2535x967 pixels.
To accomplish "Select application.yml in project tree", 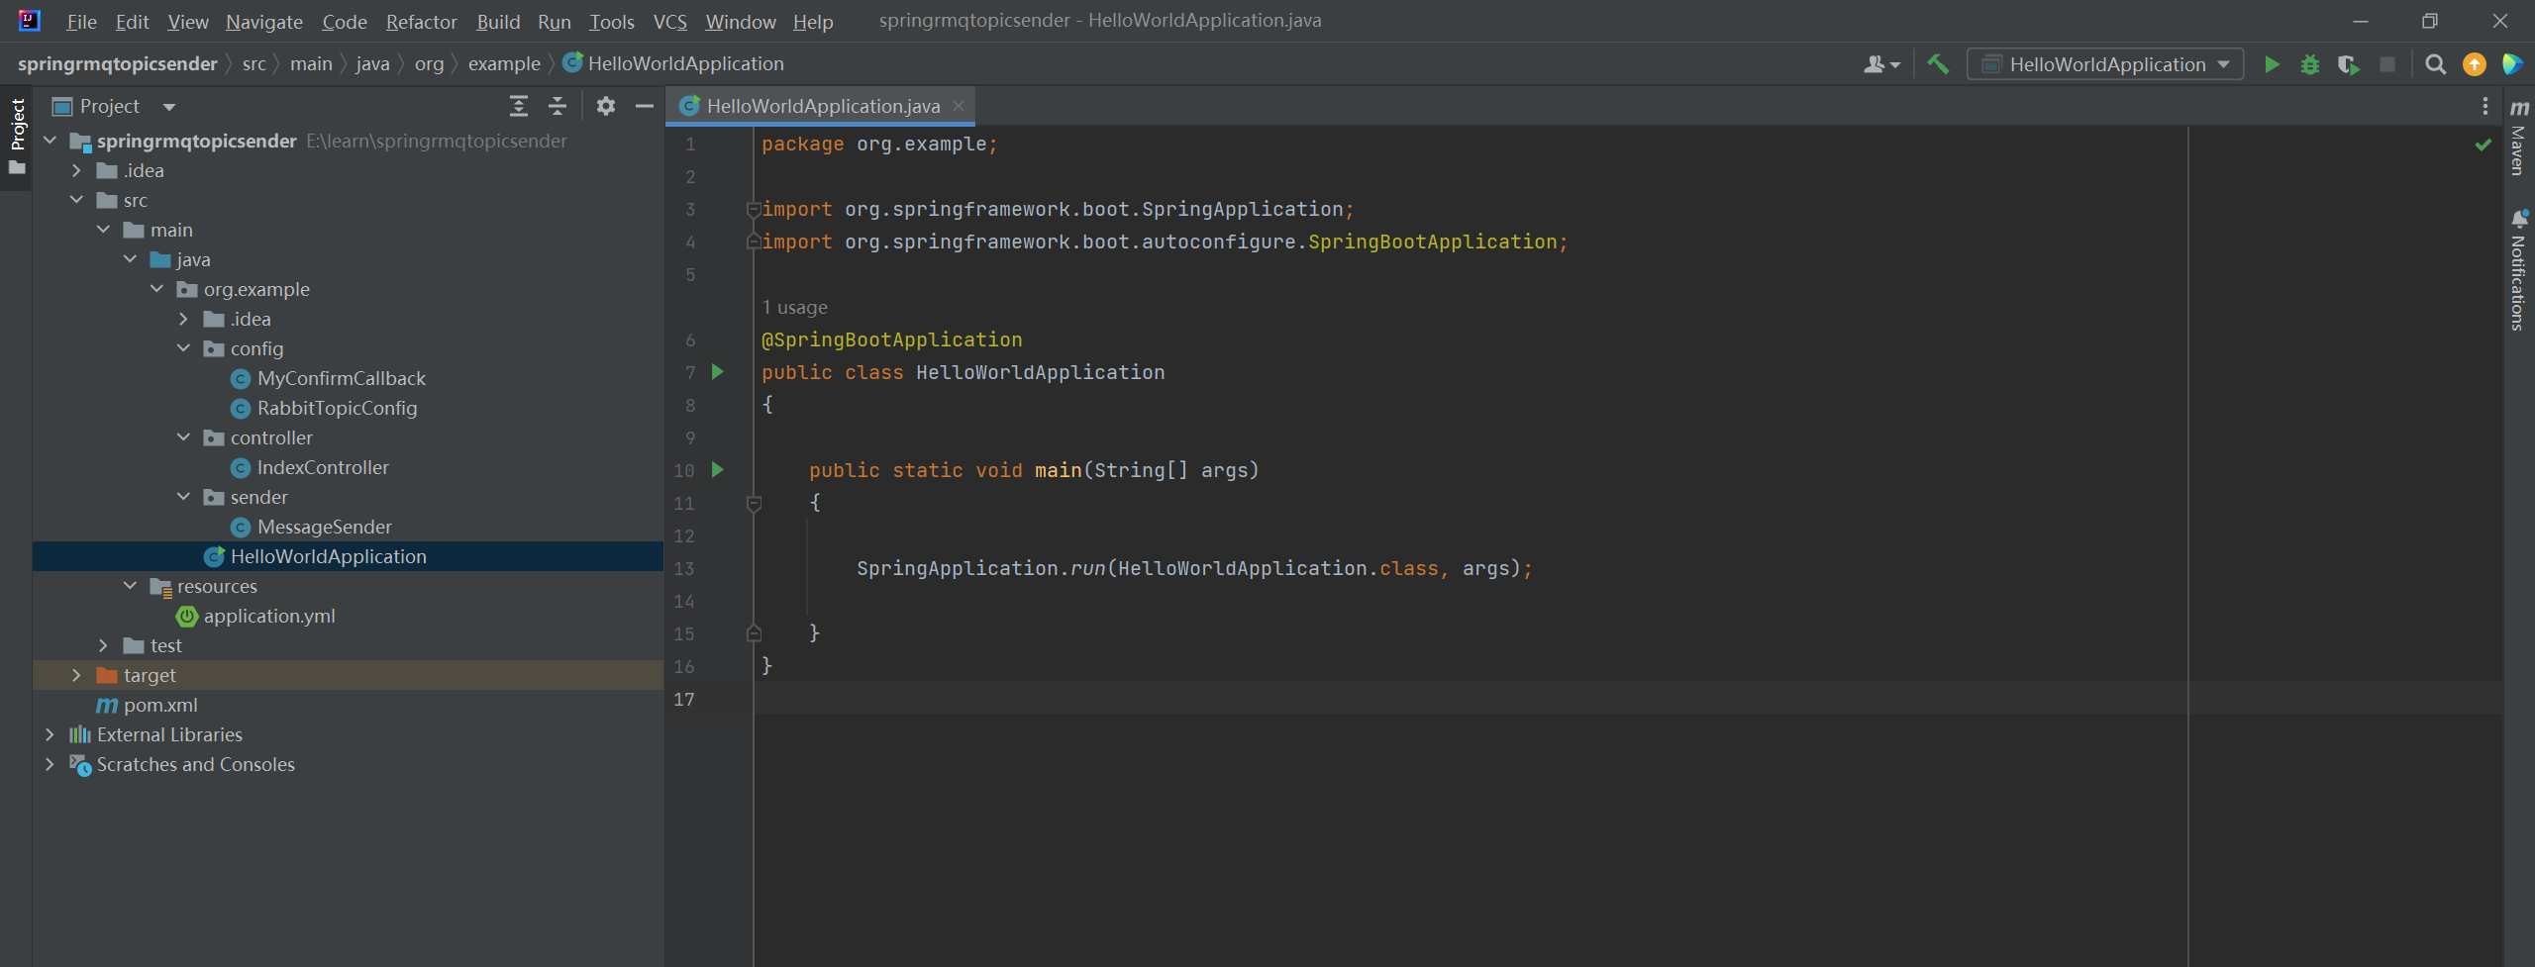I will pos(268,616).
